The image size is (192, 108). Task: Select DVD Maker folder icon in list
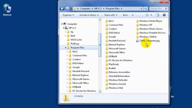coord(107,33)
